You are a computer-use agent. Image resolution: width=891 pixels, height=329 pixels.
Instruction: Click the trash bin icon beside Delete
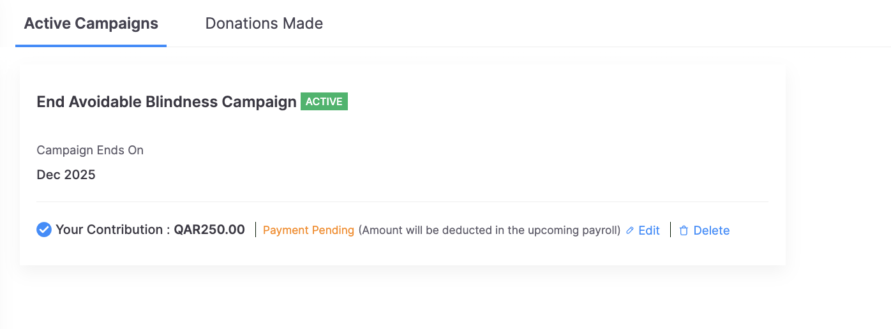pyautogui.click(x=684, y=231)
